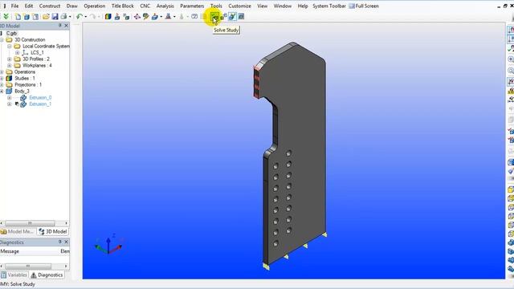
Task: Click the highlighted results view icon
Action: (232, 16)
